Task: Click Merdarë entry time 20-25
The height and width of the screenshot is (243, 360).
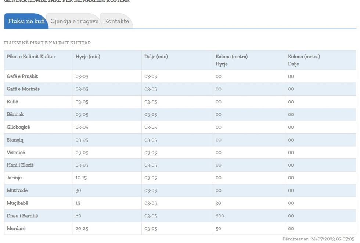Action: click(x=82, y=229)
